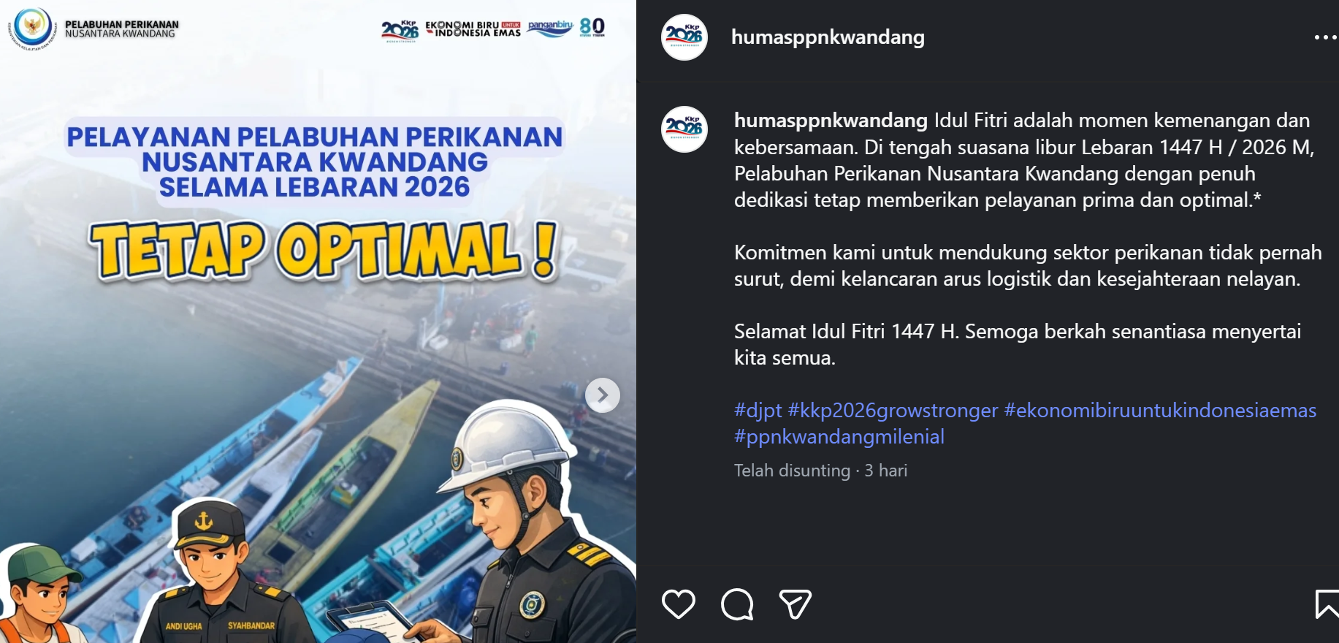
Task: Open the #ppnkwandangmilenial hashtag
Action: tap(839, 436)
